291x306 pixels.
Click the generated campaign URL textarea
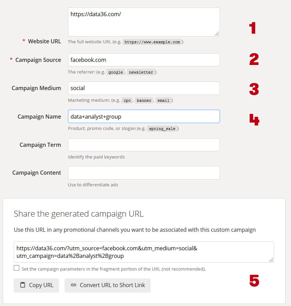pos(144,251)
